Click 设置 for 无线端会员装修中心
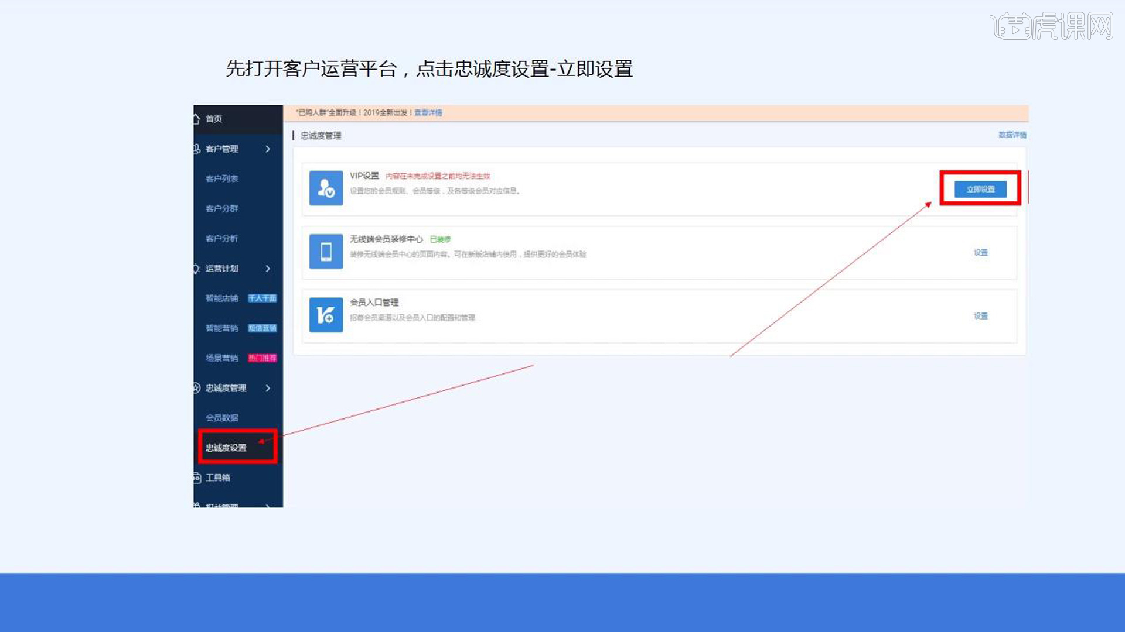Screen dimensions: 1125x632 (980, 252)
